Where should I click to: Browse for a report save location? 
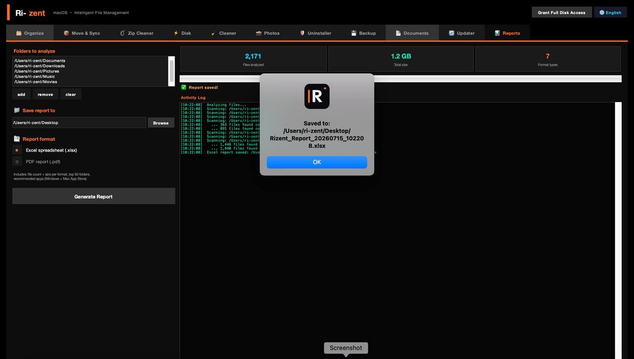coord(161,123)
